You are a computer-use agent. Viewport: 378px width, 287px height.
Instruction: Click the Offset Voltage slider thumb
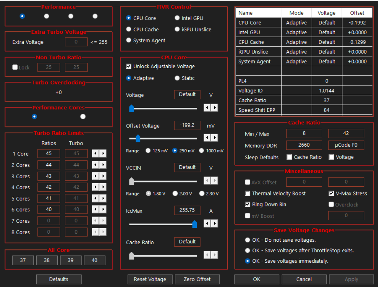pos(138,138)
